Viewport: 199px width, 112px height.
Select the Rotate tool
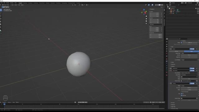click(1, 19)
